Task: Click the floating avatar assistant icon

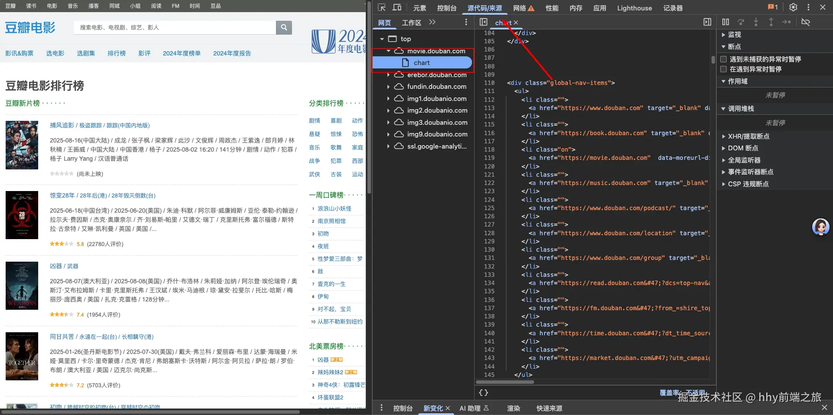Action: [820, 227]
